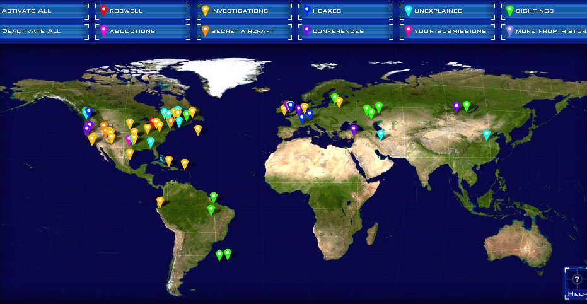Toggle the Hoaxes category filter

tap(346, 11)
